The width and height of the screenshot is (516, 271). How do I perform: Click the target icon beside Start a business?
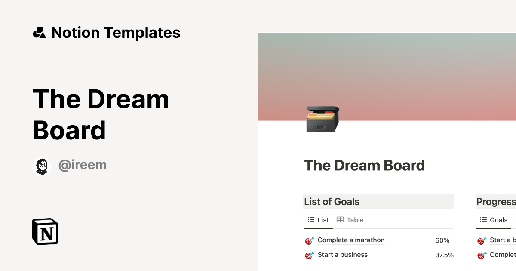click(308, 255)
